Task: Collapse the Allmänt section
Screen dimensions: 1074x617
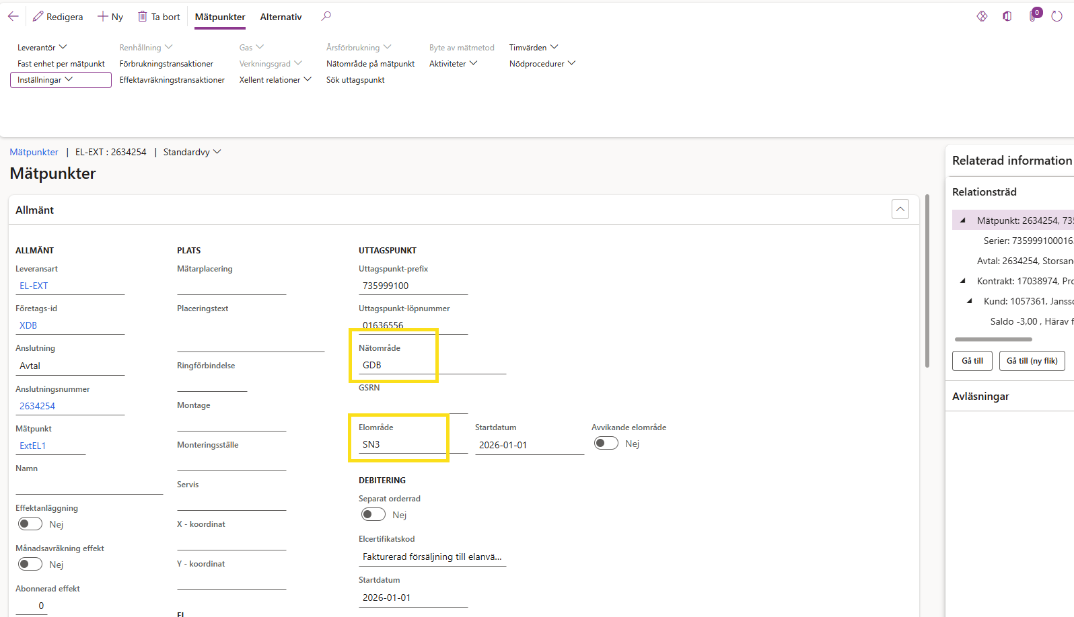Action: 900,210
